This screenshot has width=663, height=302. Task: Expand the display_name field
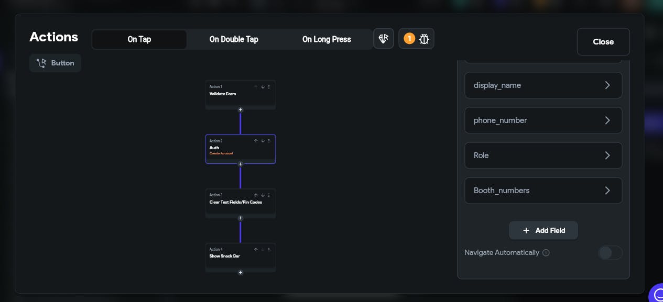point(543,85)
